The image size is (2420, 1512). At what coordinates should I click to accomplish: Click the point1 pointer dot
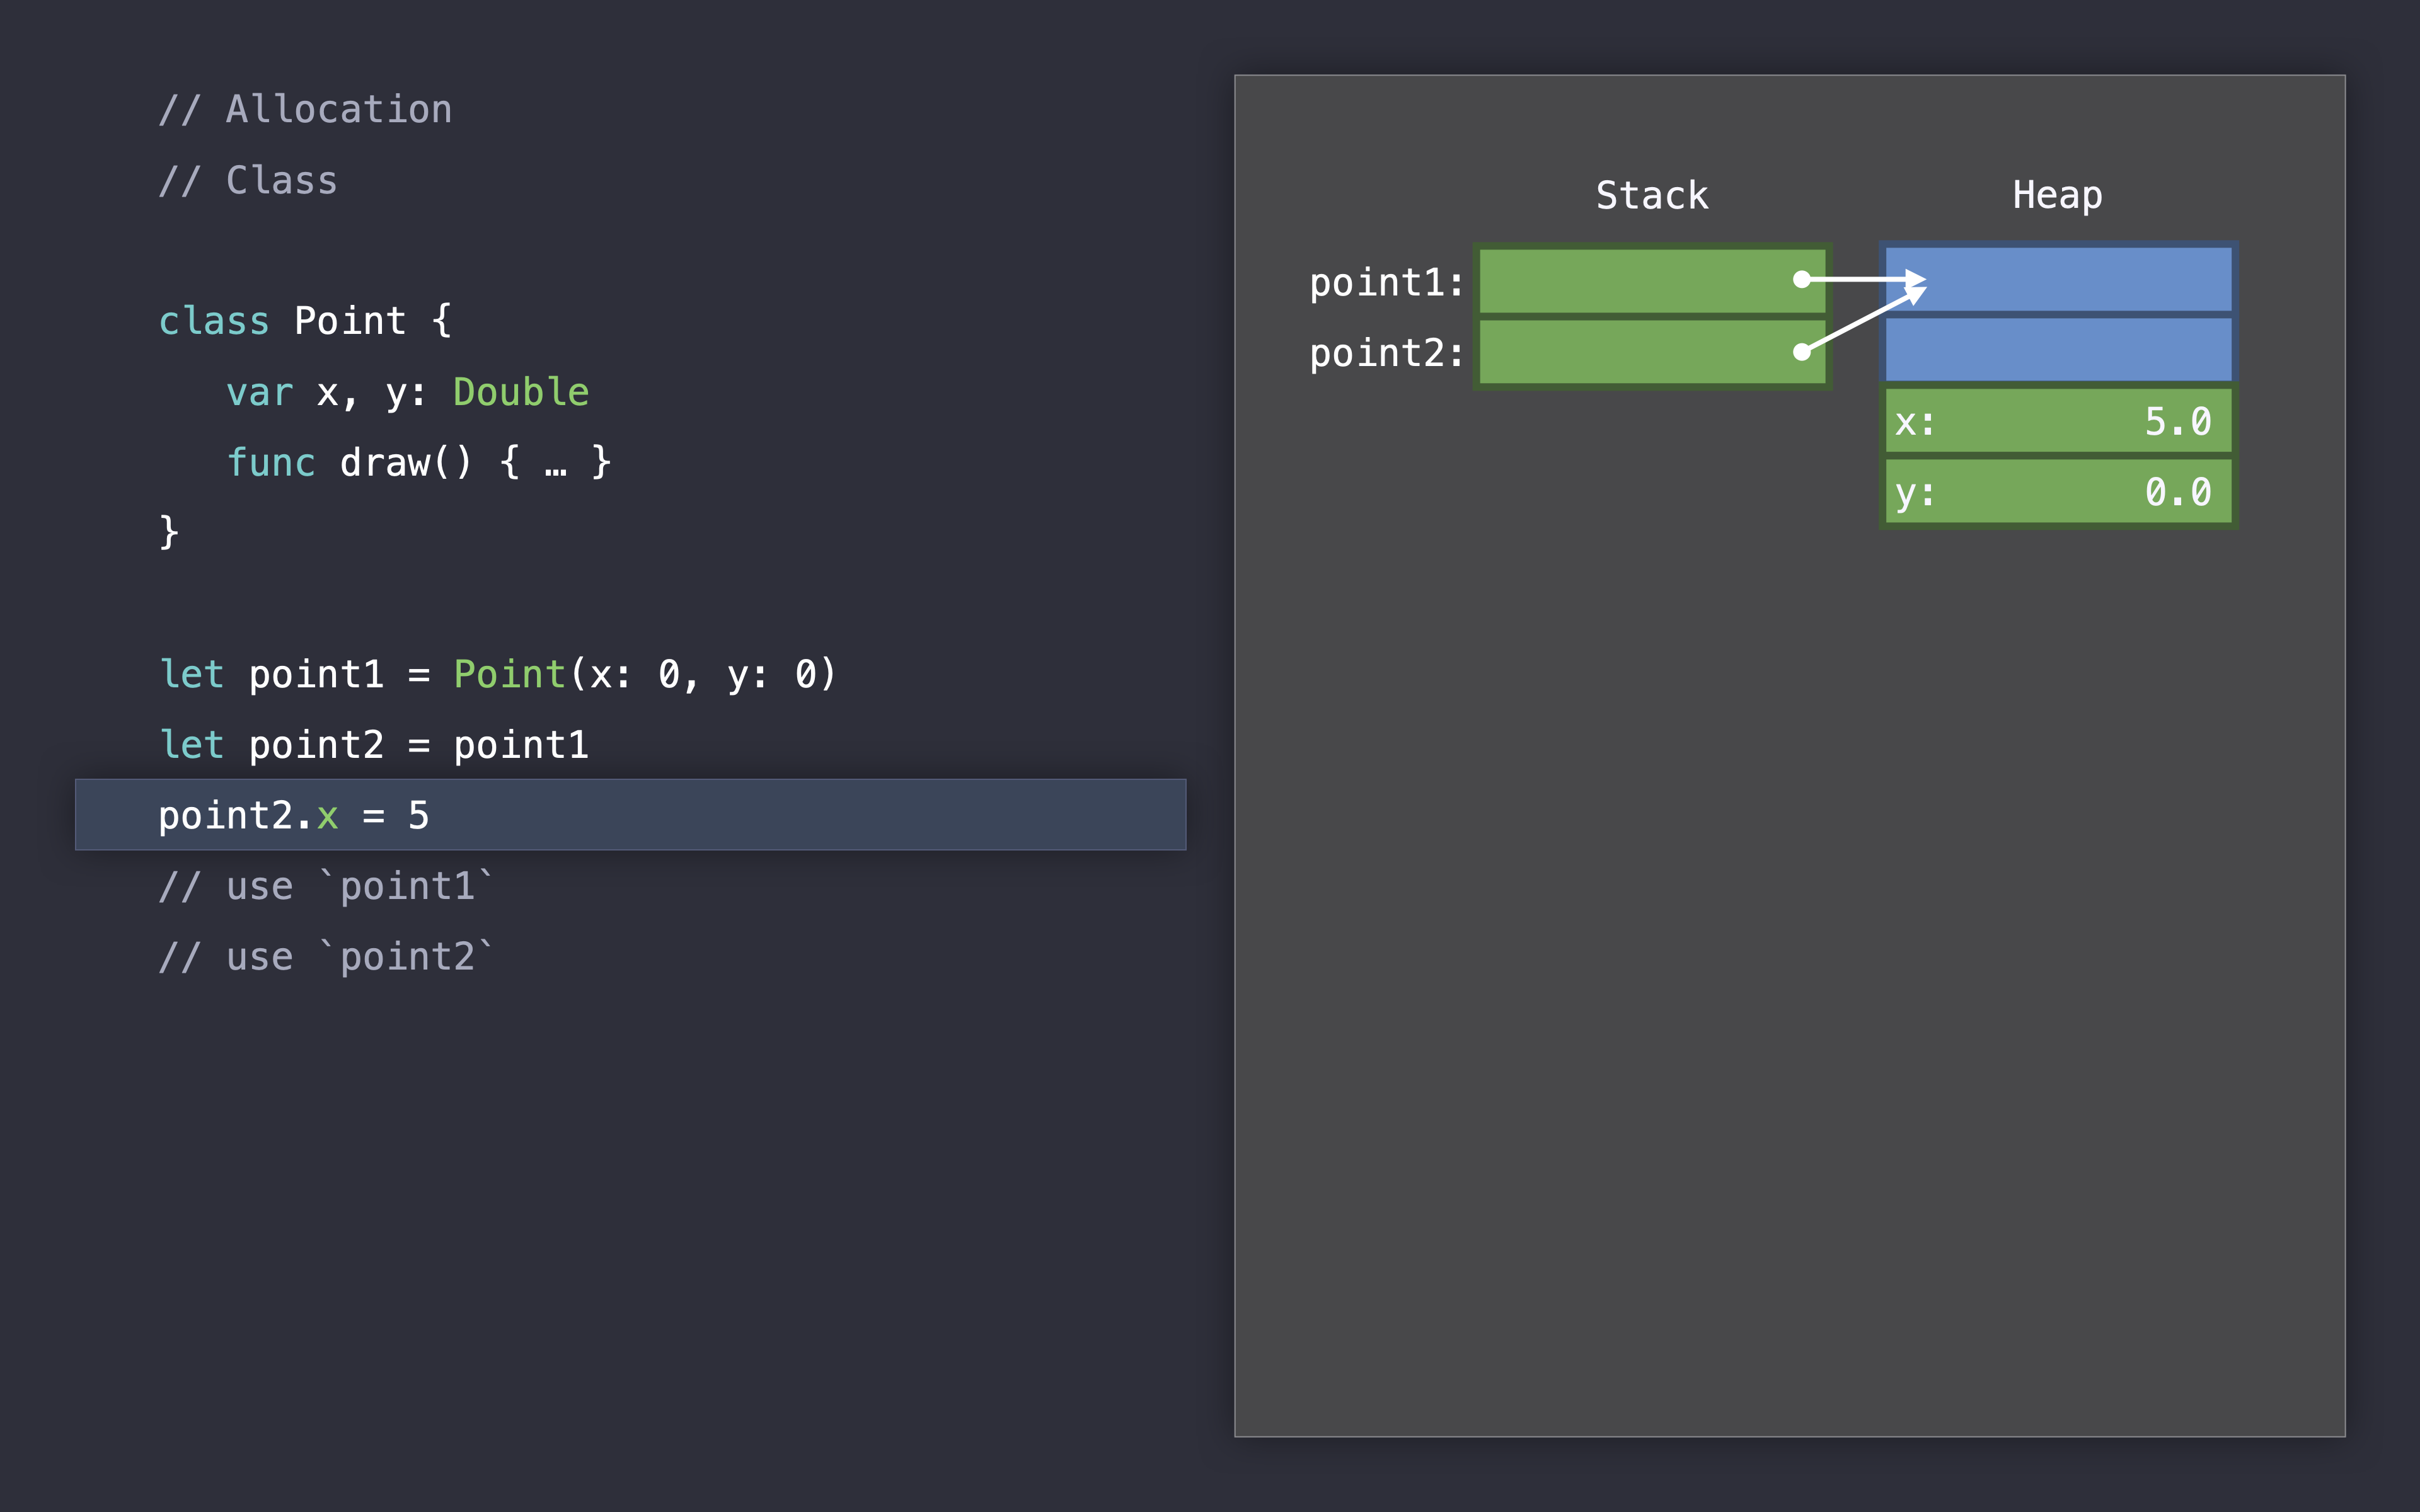click(x=1801, y=280)
